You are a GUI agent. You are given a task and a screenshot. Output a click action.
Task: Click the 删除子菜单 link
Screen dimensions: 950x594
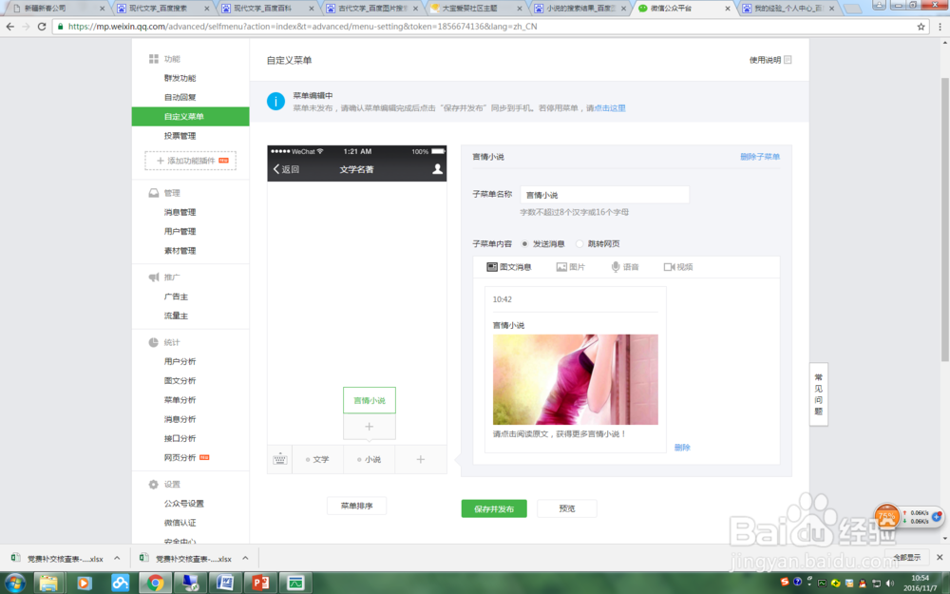pyautogui.click(x=762, y=157)
